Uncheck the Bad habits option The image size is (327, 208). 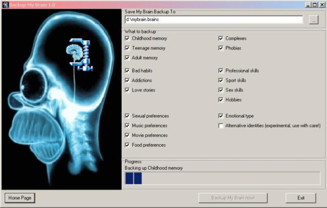[x=127, y=71]
